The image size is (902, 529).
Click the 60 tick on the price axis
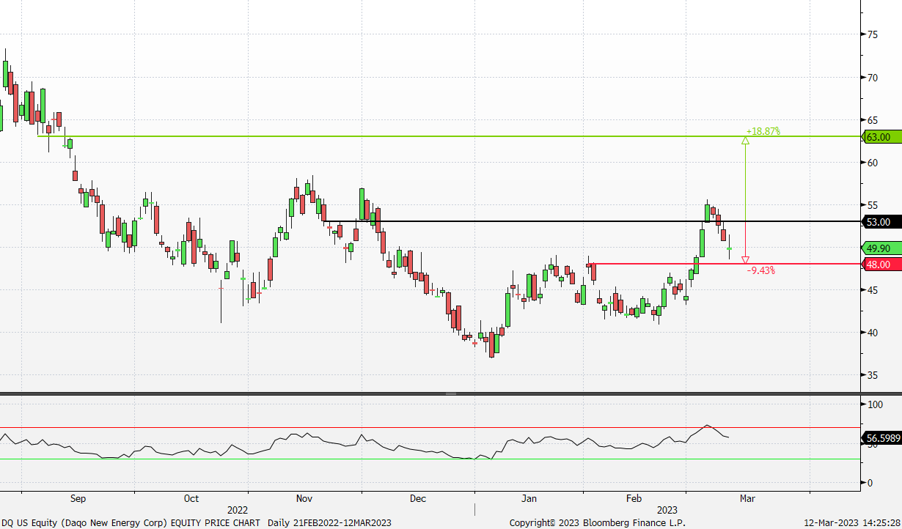point(873,162)
